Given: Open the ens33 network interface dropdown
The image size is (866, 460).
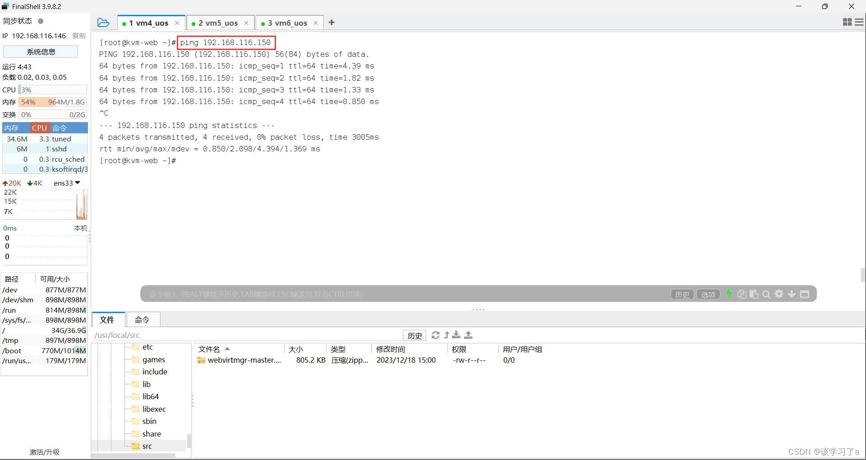Looking at the screenshot, I should (x=67, y=183).
